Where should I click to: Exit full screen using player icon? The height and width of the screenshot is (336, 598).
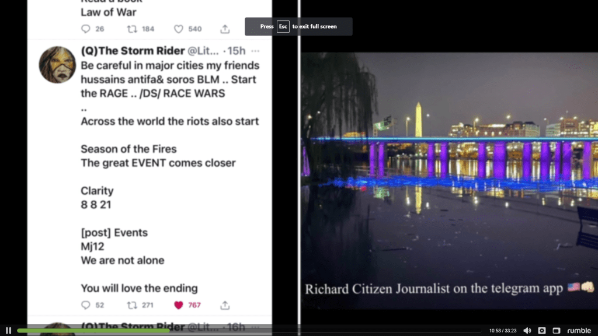tap(556, 330)
